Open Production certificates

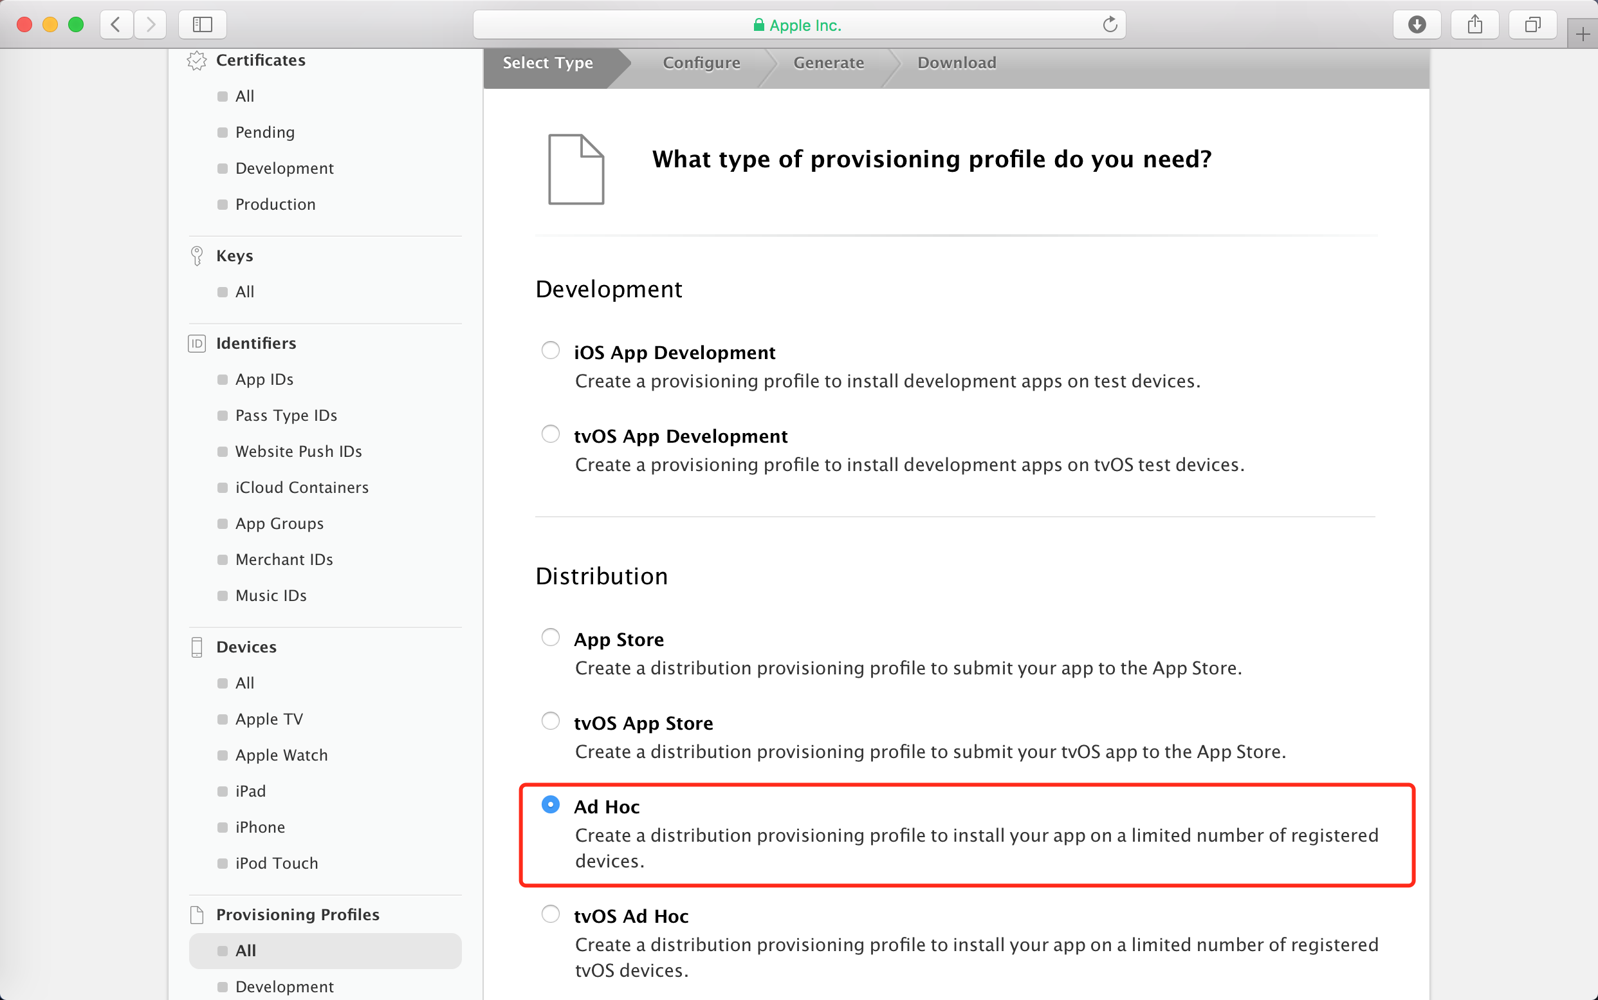[x=275, y=205]
